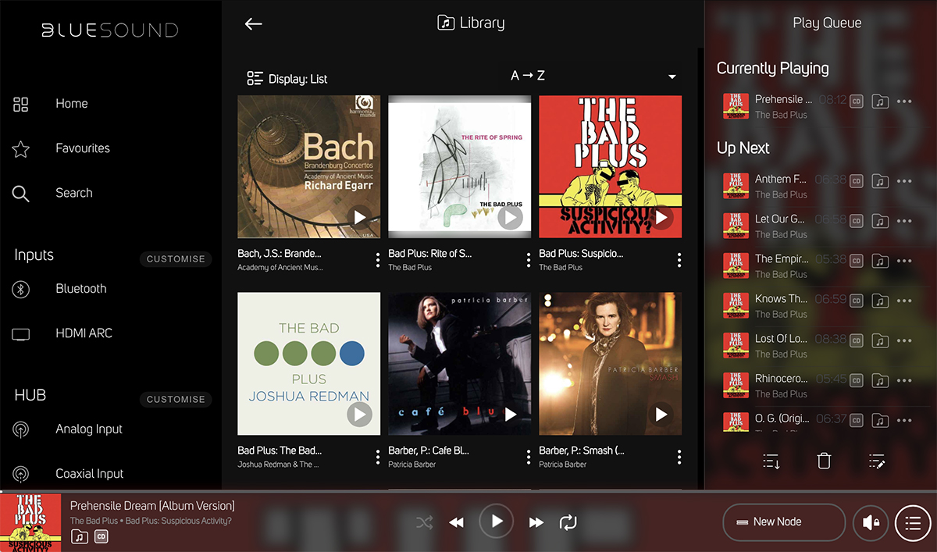Toggle shuffle playback
Image resolution: width=937 pixels, height=552 pixels.
424,522
